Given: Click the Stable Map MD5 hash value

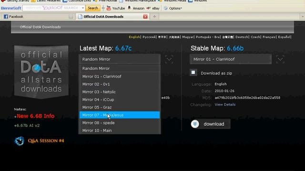Looking at the screenshot, I should (247, 98).
